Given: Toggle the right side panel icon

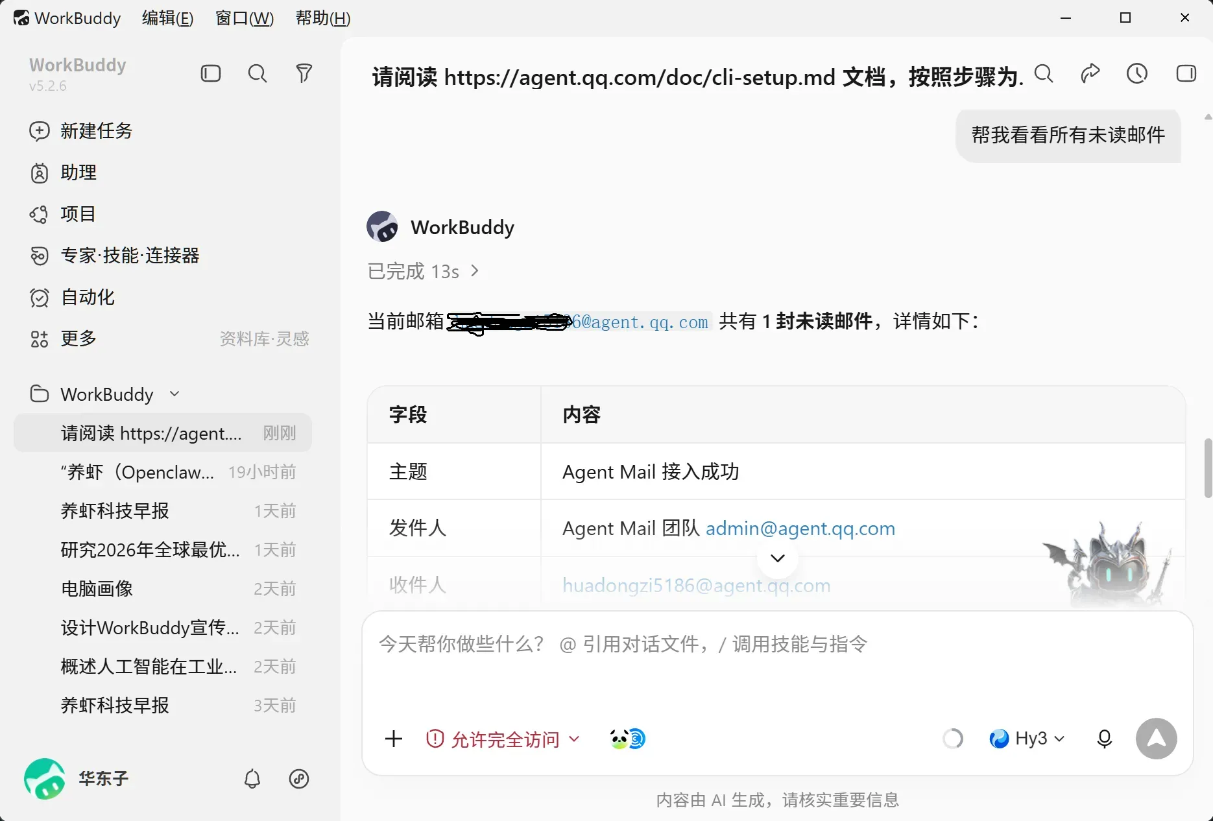Looking at the screenshot, I should (1186, 74).
